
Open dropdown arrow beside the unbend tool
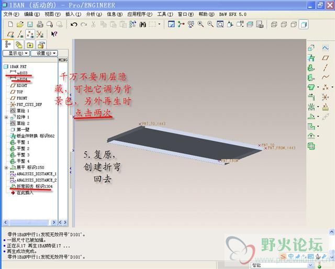coord(318,117)
